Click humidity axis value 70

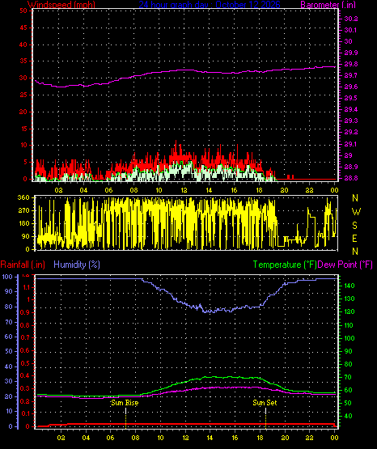(x=9, y=322)
